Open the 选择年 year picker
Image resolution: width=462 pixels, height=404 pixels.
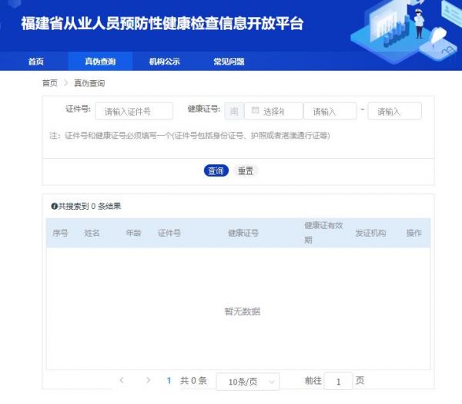(x=273, y=111)
